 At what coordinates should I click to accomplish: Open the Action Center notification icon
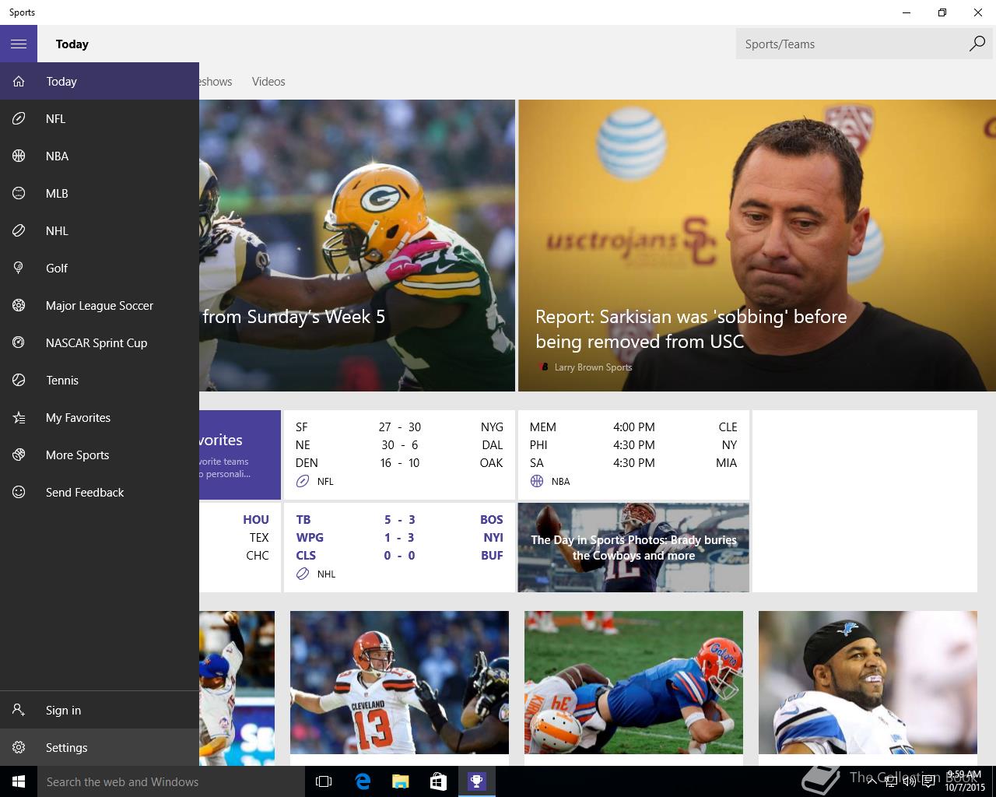point(928,781)
